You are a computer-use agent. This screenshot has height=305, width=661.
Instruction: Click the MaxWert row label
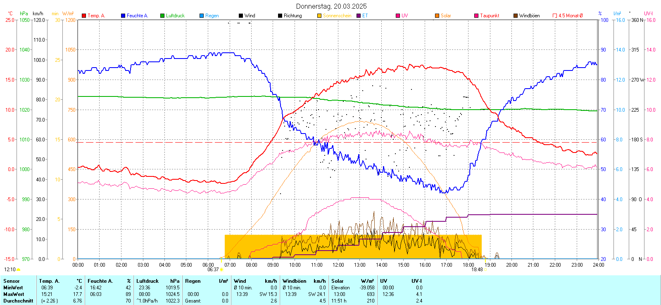[14, 294]
